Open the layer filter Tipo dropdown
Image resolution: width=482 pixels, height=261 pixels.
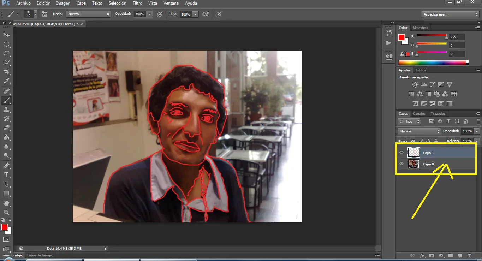coord(409,121)
